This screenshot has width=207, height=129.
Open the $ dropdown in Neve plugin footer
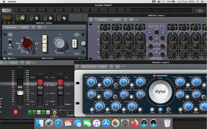coord(80,58)
